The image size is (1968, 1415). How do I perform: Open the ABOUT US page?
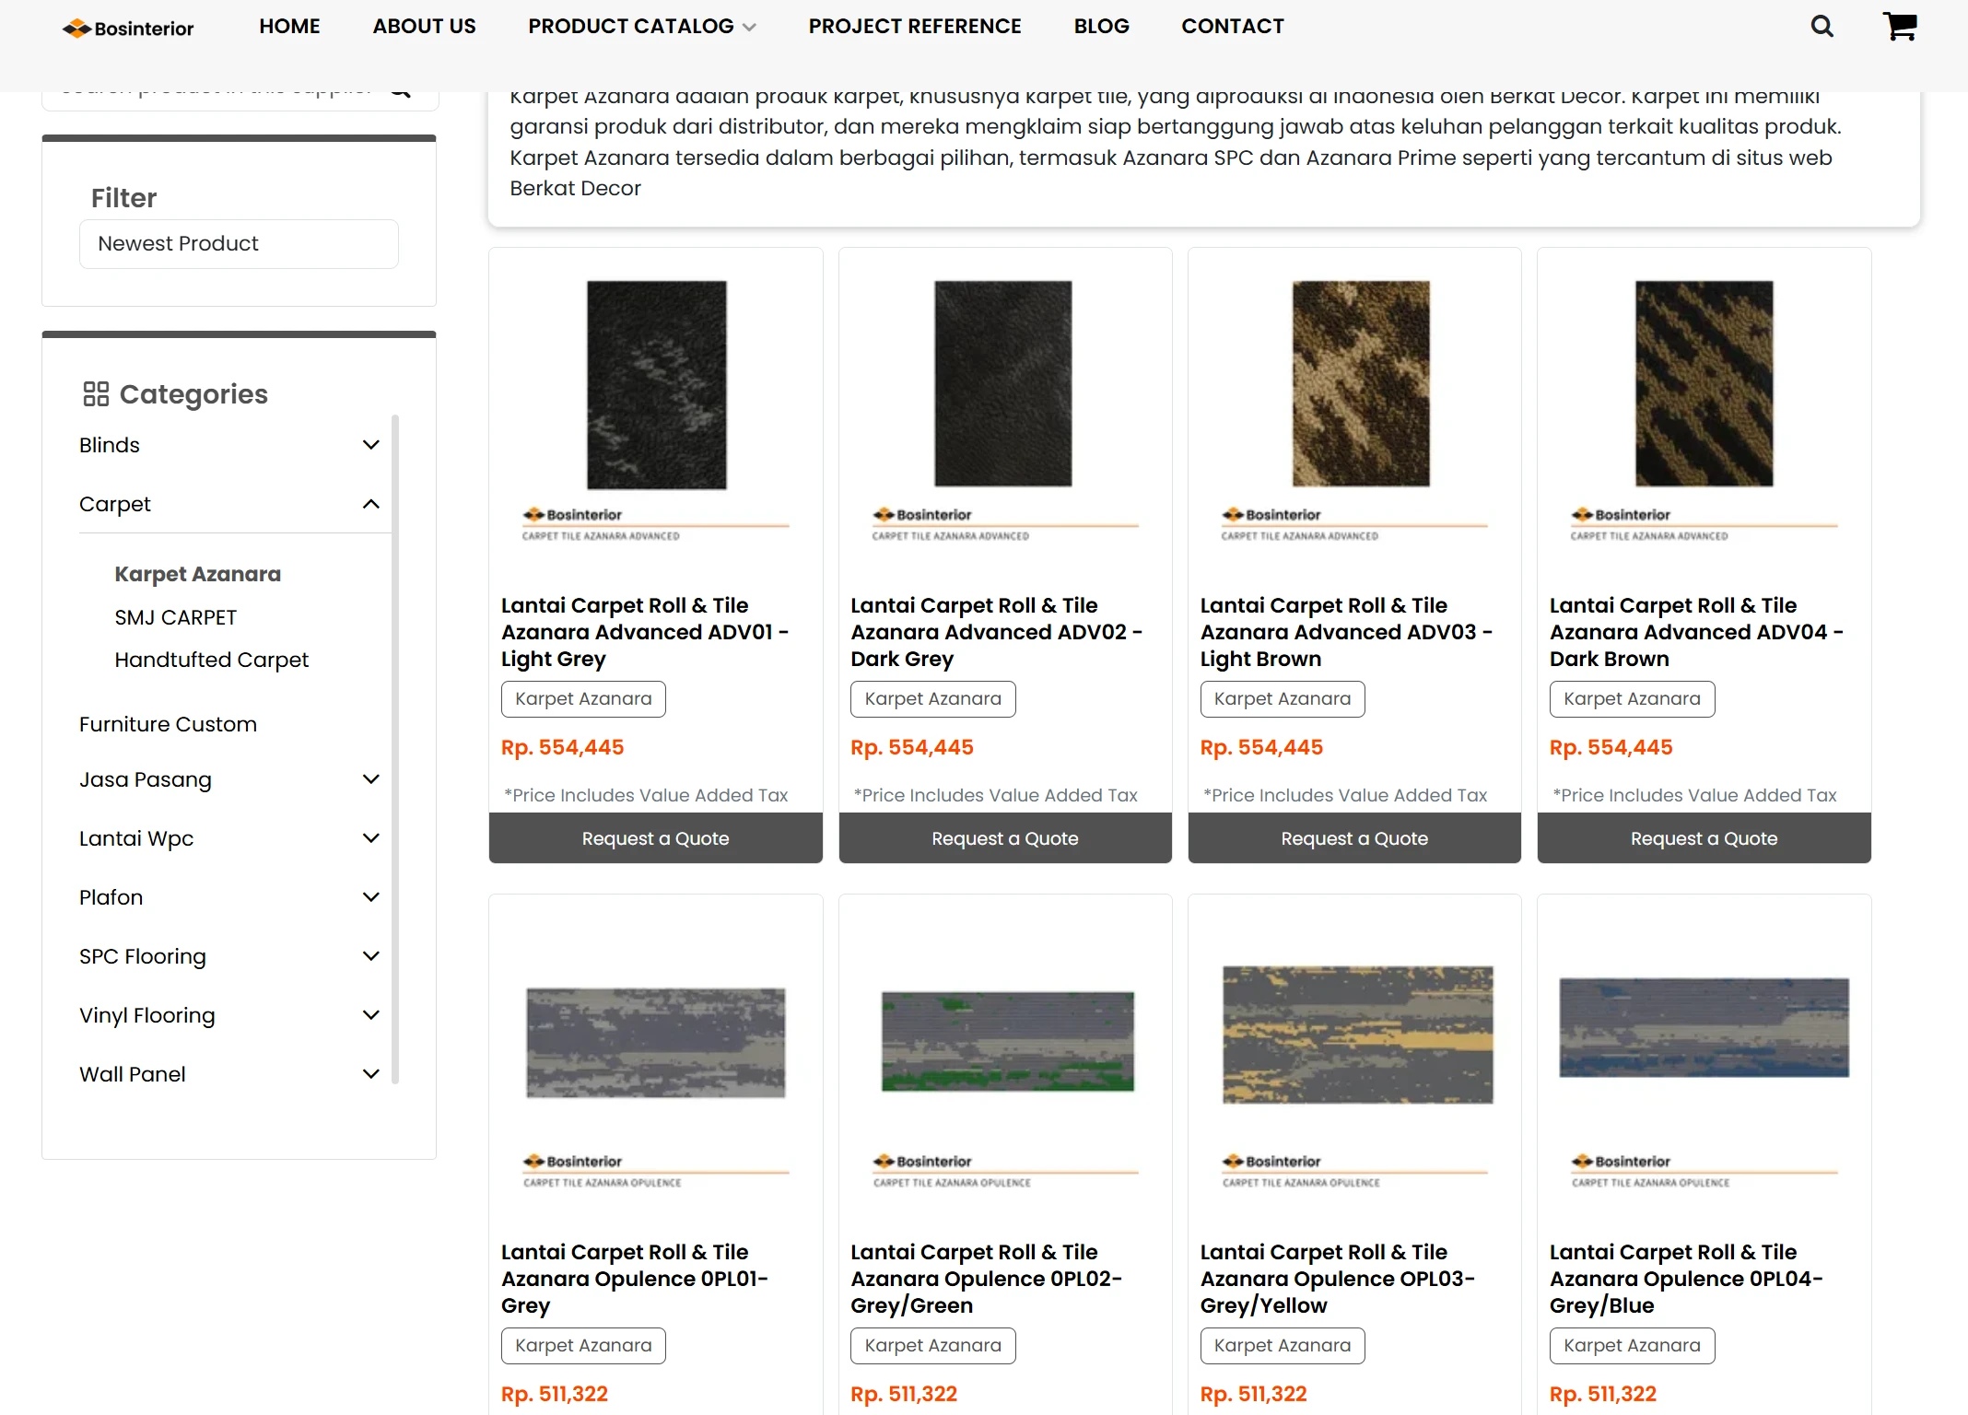tap(424, 27)
